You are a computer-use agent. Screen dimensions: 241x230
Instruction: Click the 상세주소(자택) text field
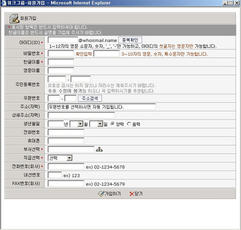(x=81, y=115)
